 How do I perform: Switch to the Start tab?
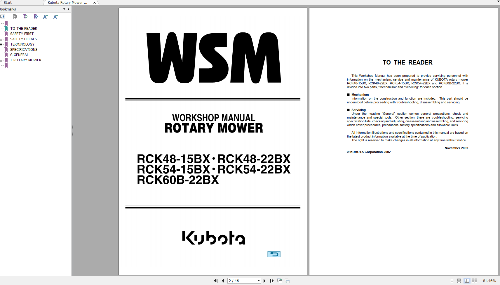click(8, 3)
